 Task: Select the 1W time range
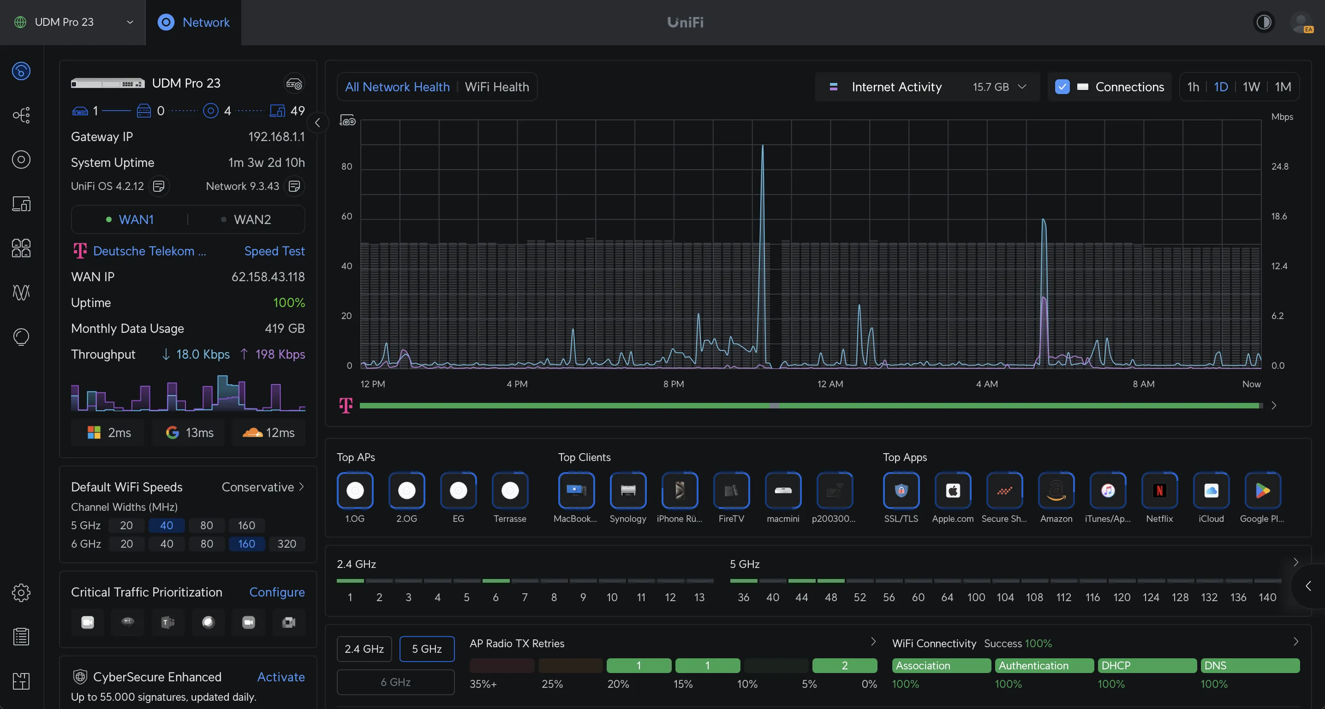click(x=1252, y=87)
